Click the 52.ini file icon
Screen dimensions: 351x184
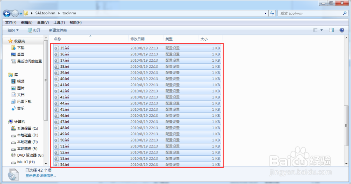[57, 152]
